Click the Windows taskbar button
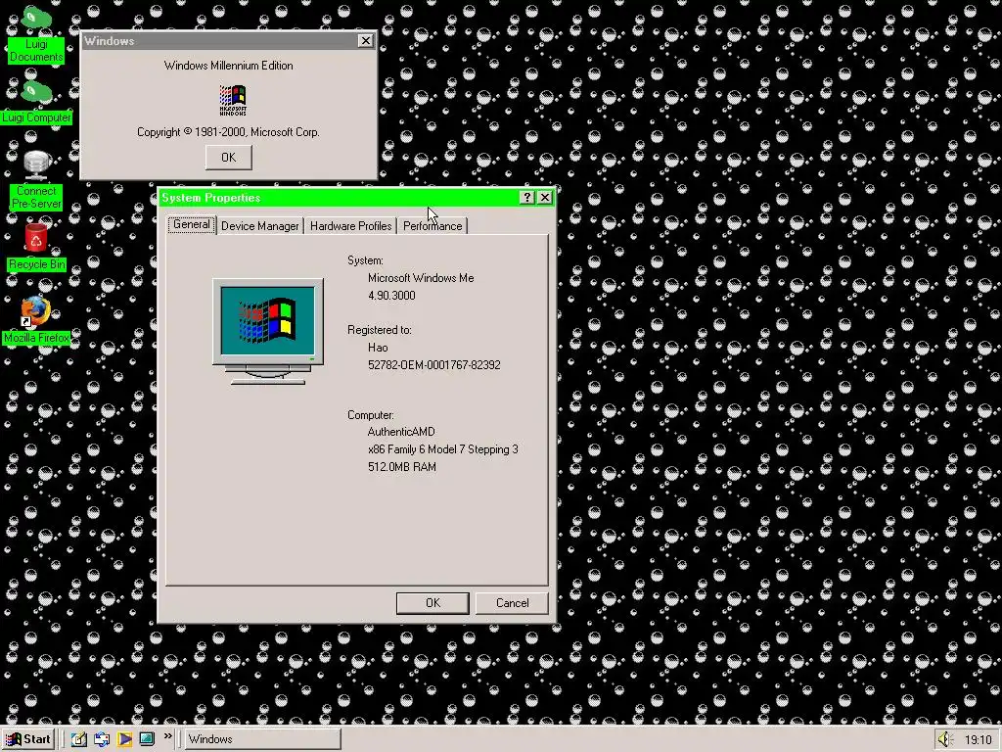Image resolution: width=1002 pixels, height=752 pixels. [x=262, y=739]
